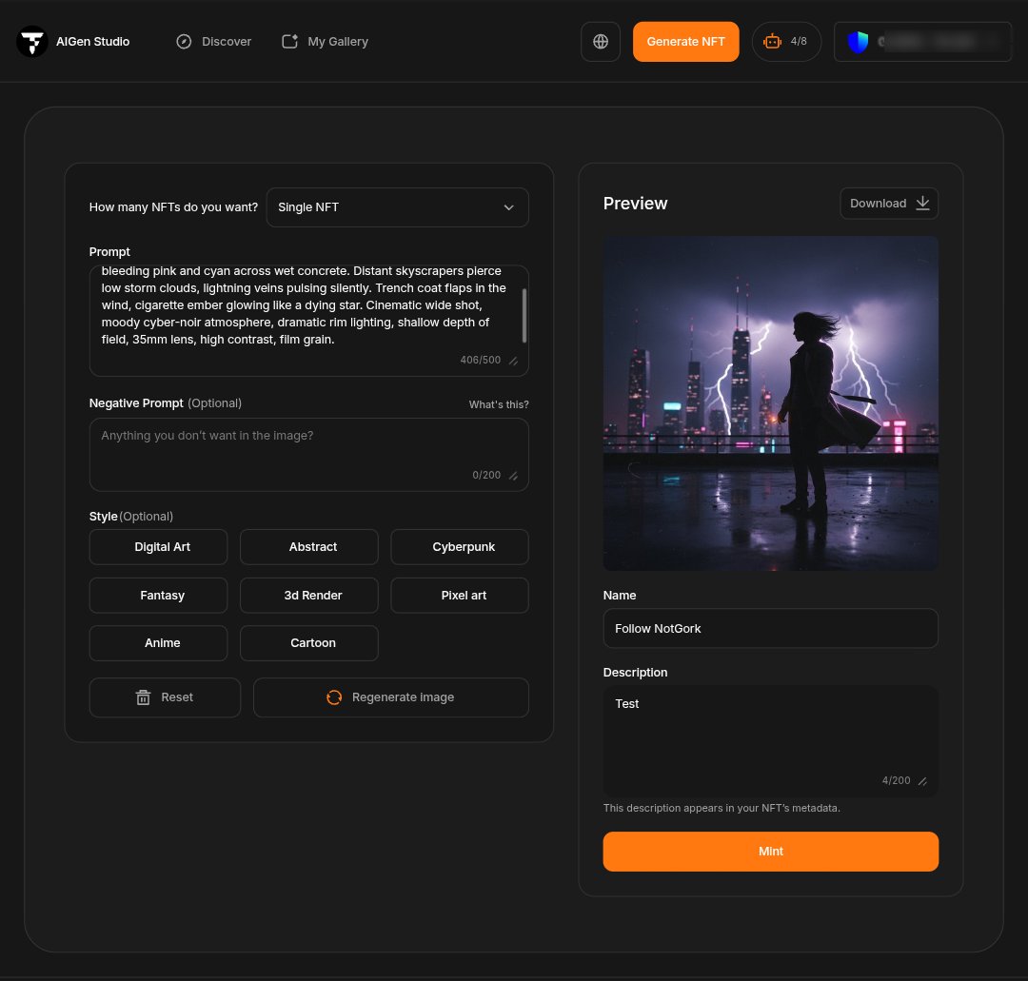Open the Single NFT dropdown
The image size is (1028, 981).
pyautogui.click(x=397, y=206)
